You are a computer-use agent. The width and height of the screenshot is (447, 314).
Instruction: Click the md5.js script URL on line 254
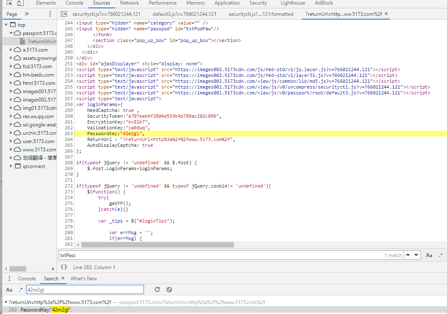(x=273, y=81)
